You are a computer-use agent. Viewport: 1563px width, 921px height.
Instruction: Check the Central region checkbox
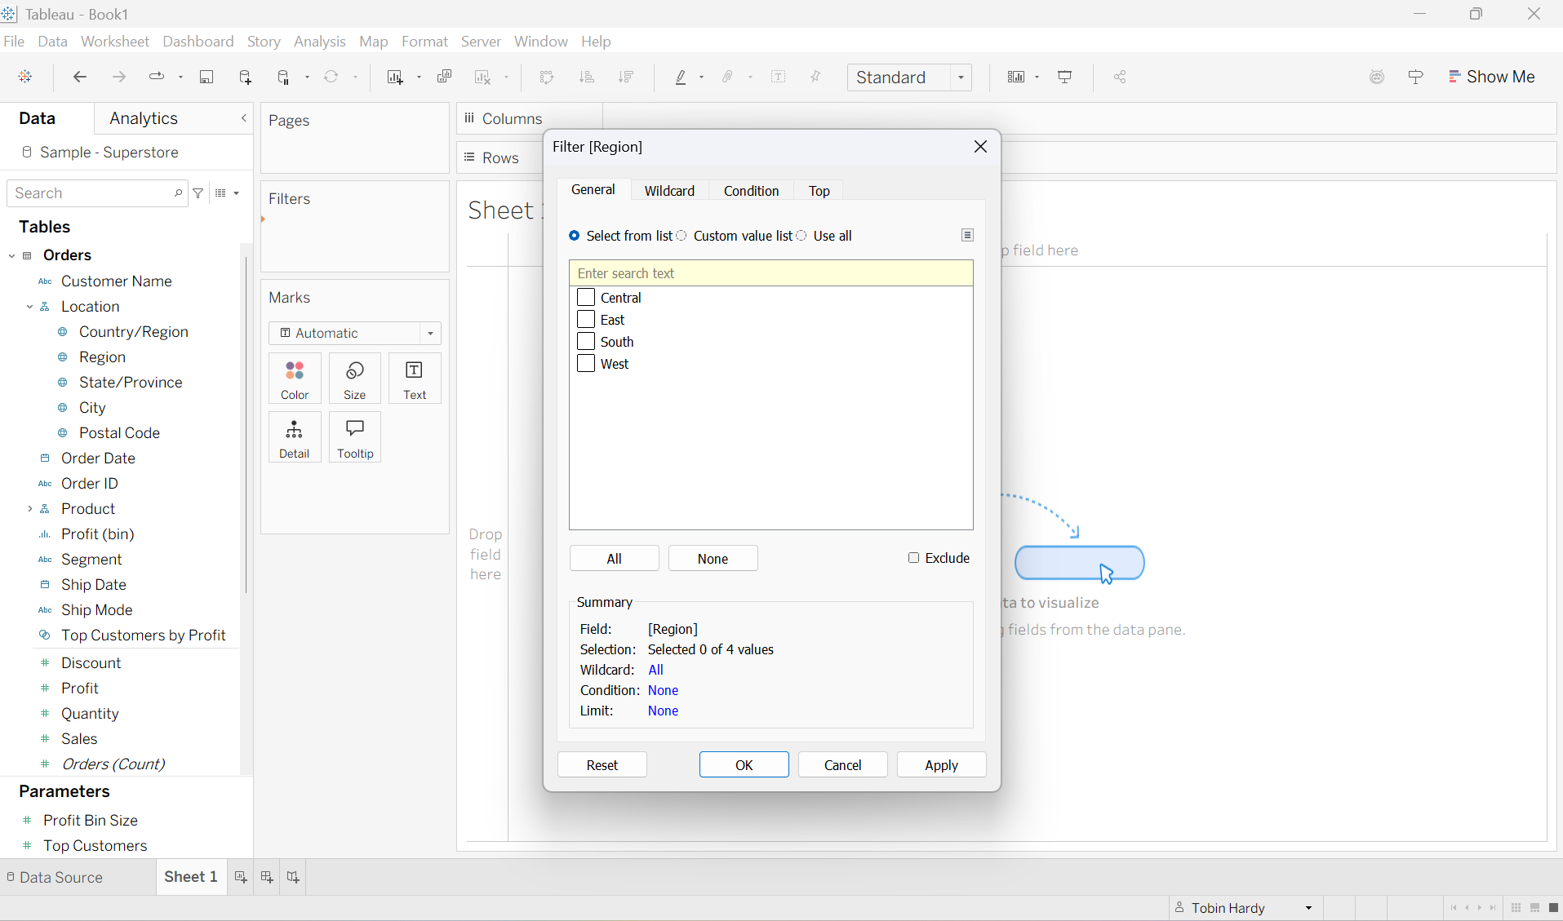(586, 298)
